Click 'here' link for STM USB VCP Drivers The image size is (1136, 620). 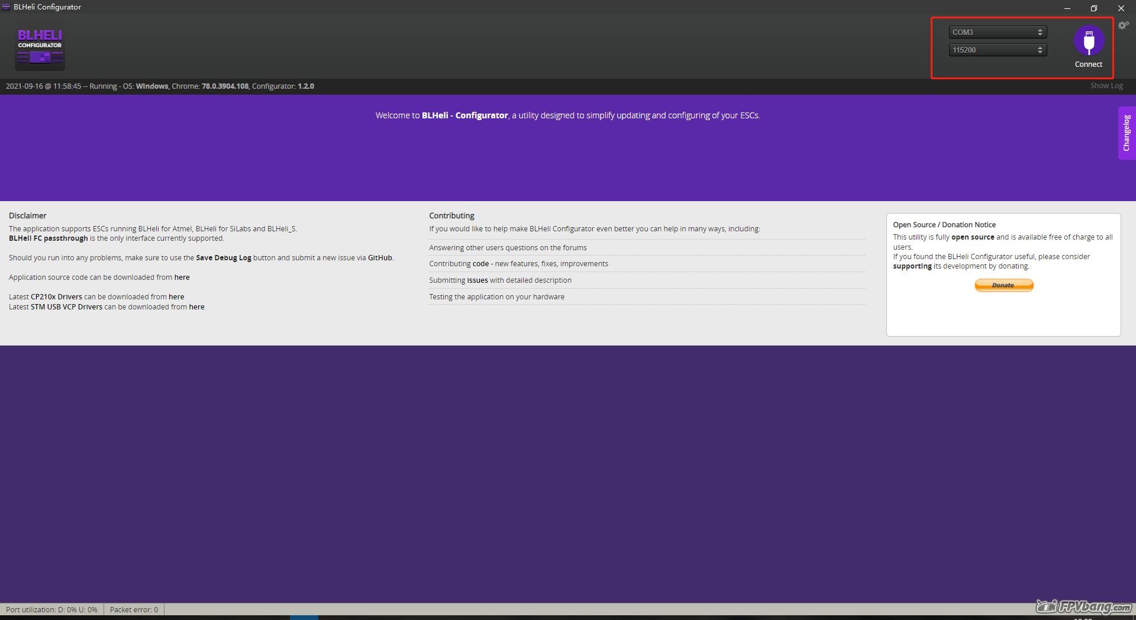click(196, 307)
